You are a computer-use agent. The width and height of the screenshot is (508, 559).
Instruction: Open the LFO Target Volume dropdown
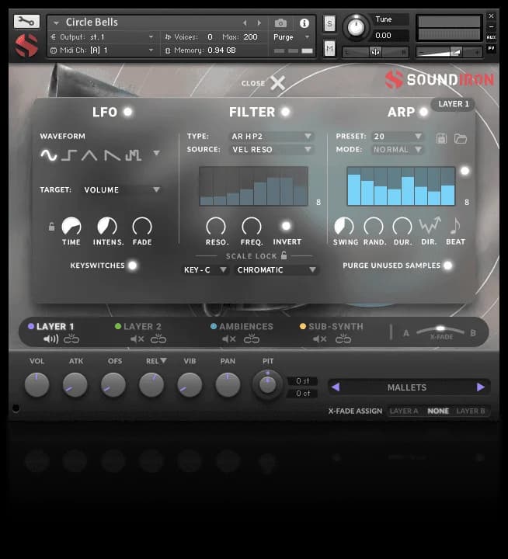122,189
